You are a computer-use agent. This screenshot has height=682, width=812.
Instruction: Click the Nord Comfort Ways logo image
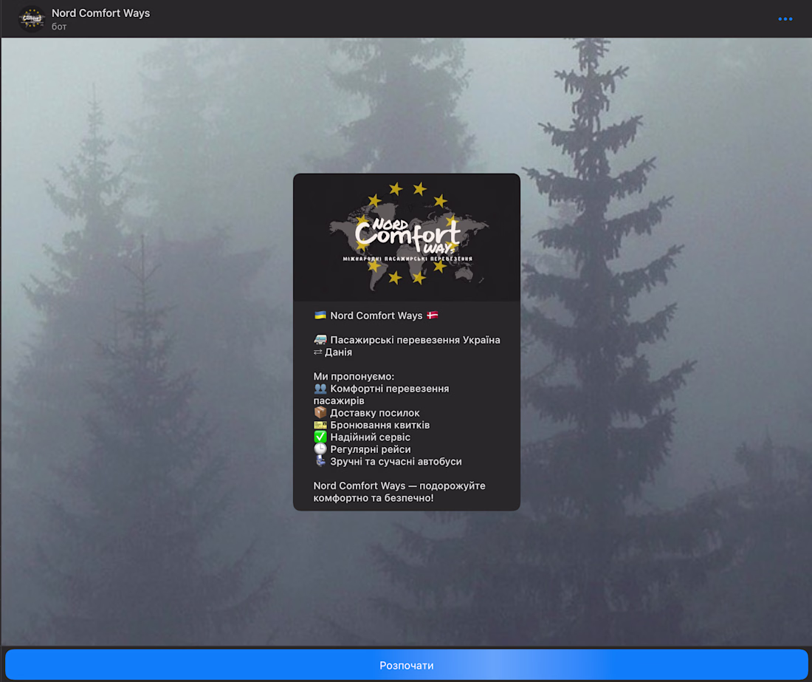coord(407,237)
